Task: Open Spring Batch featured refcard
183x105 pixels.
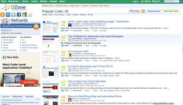Action: pyautogui.click(x=8, y=43)
